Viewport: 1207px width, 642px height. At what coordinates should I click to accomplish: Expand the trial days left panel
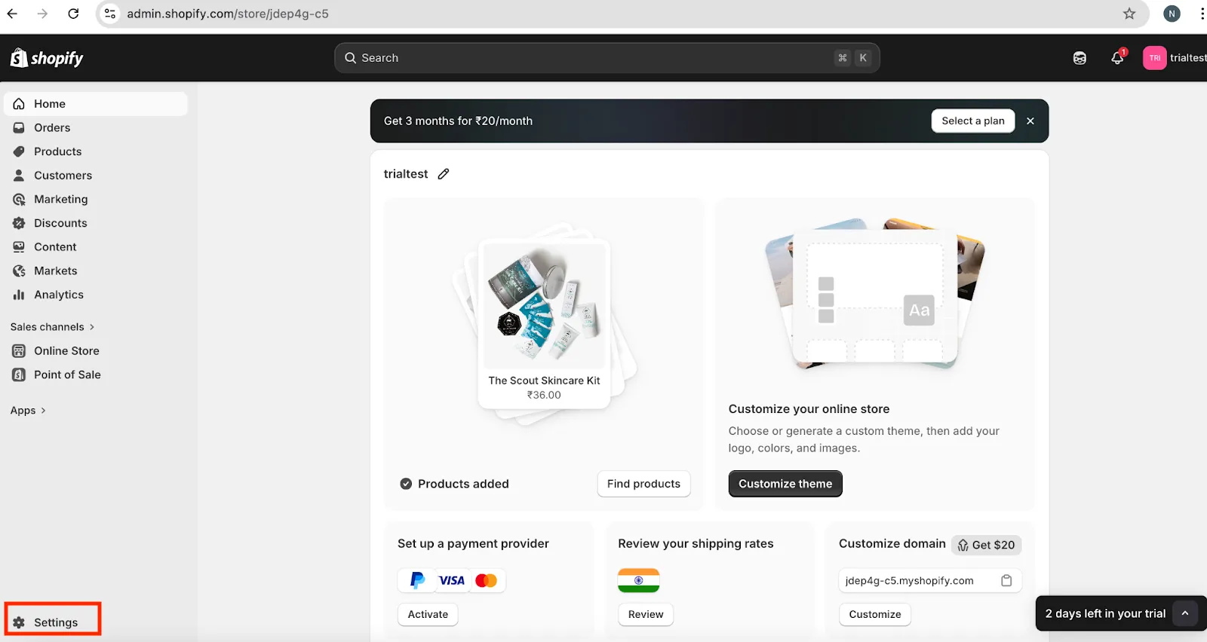[1185, 613]
